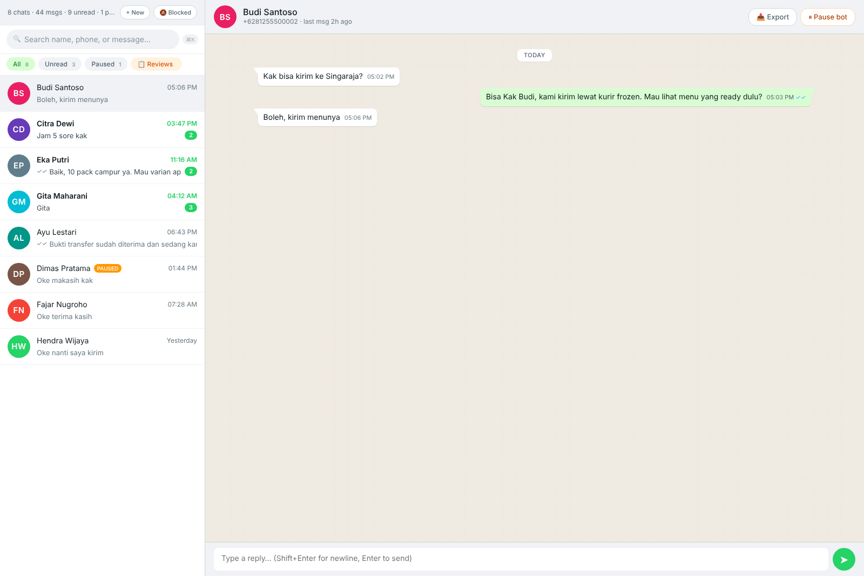Open Hendra Wijaya conversation
The height and width of the screenshot is (576, 864).
103,347
